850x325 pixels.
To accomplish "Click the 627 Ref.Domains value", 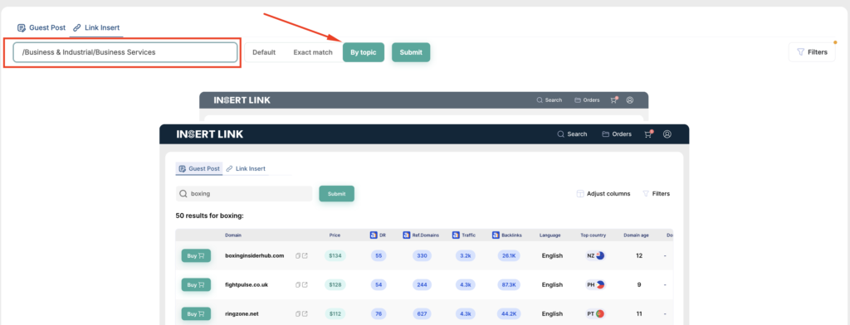I will (x=422, y=313).
